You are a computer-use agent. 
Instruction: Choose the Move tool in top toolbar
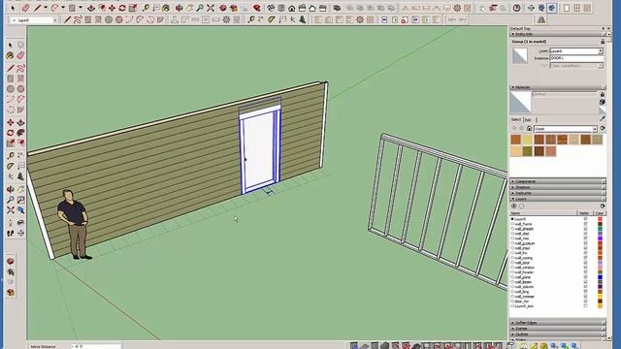click(x=113, y=8)
